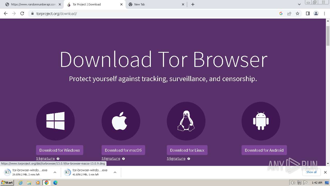
Task: Click the padlock site info icon
Action: pos(32,13)
